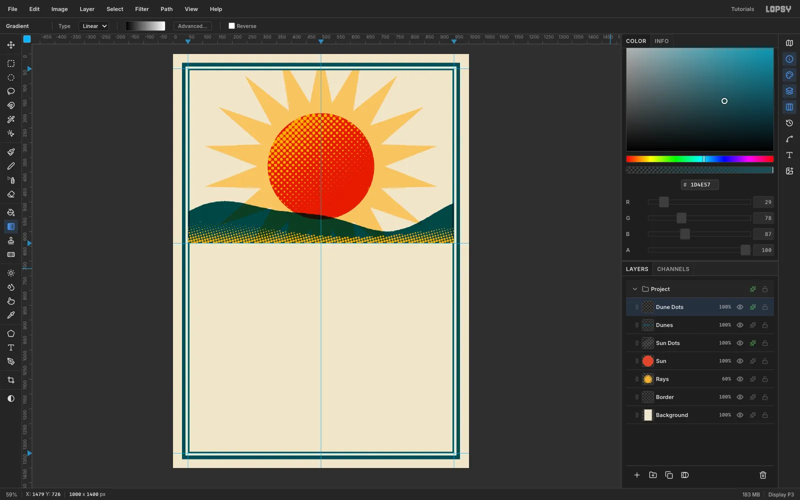Open the File menu

12,9
